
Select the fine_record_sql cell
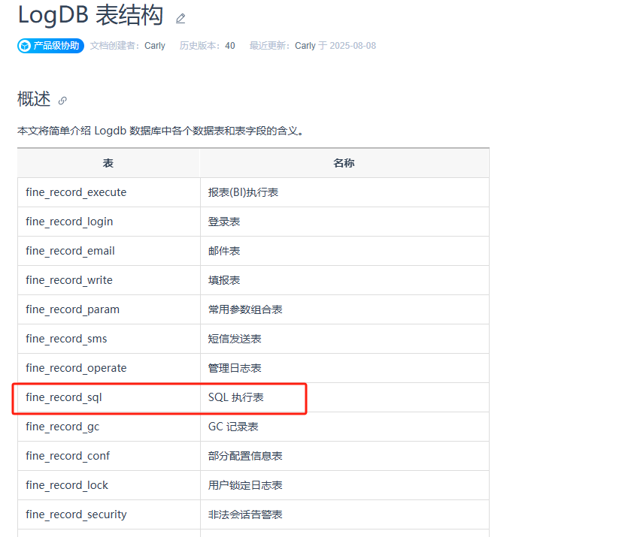[108, 398]
